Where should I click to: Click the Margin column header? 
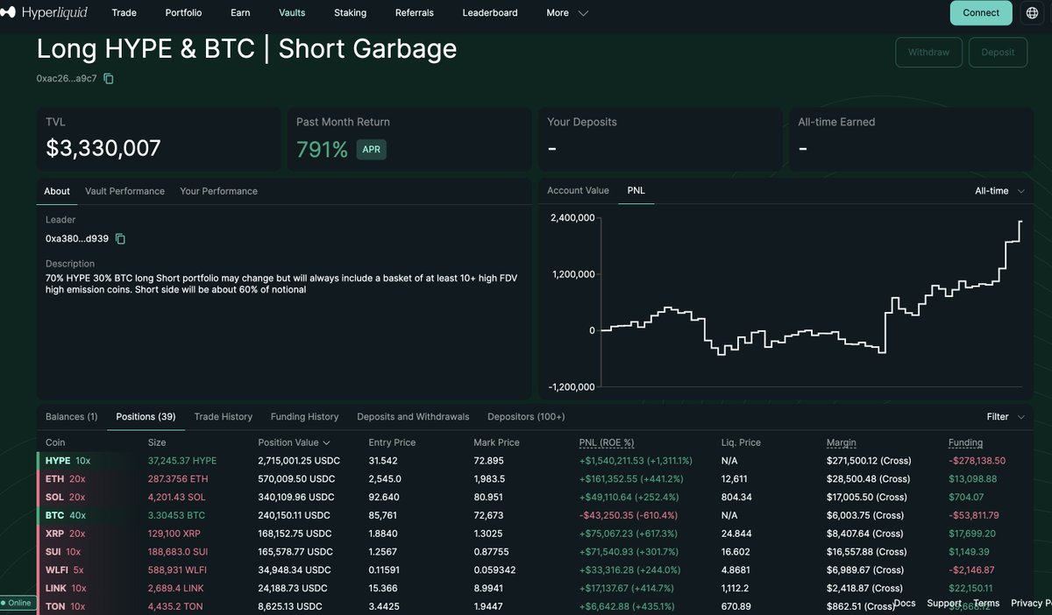(x=841, y=442)
